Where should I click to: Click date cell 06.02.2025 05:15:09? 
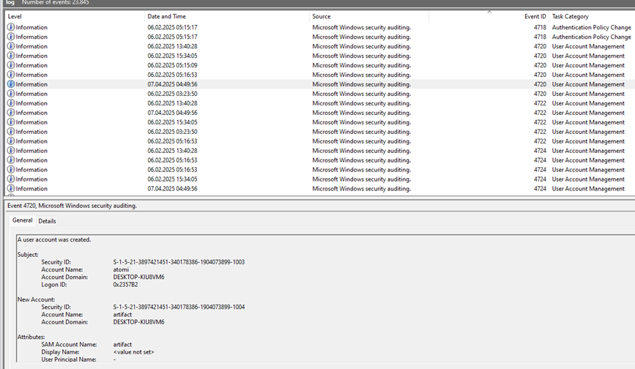pyautogui.click(x=173, y=66)
